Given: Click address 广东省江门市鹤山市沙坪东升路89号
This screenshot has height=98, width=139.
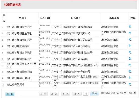Looking at the screenshot, I should coord(71,72).
